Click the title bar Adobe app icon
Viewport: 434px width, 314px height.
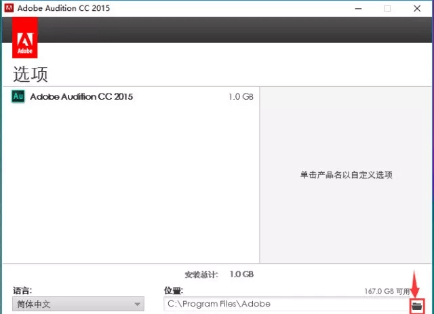9,8
